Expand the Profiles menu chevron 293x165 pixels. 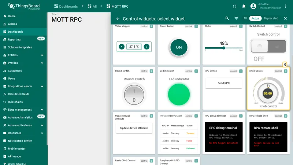pyautogui.click(x=42, y=63)
